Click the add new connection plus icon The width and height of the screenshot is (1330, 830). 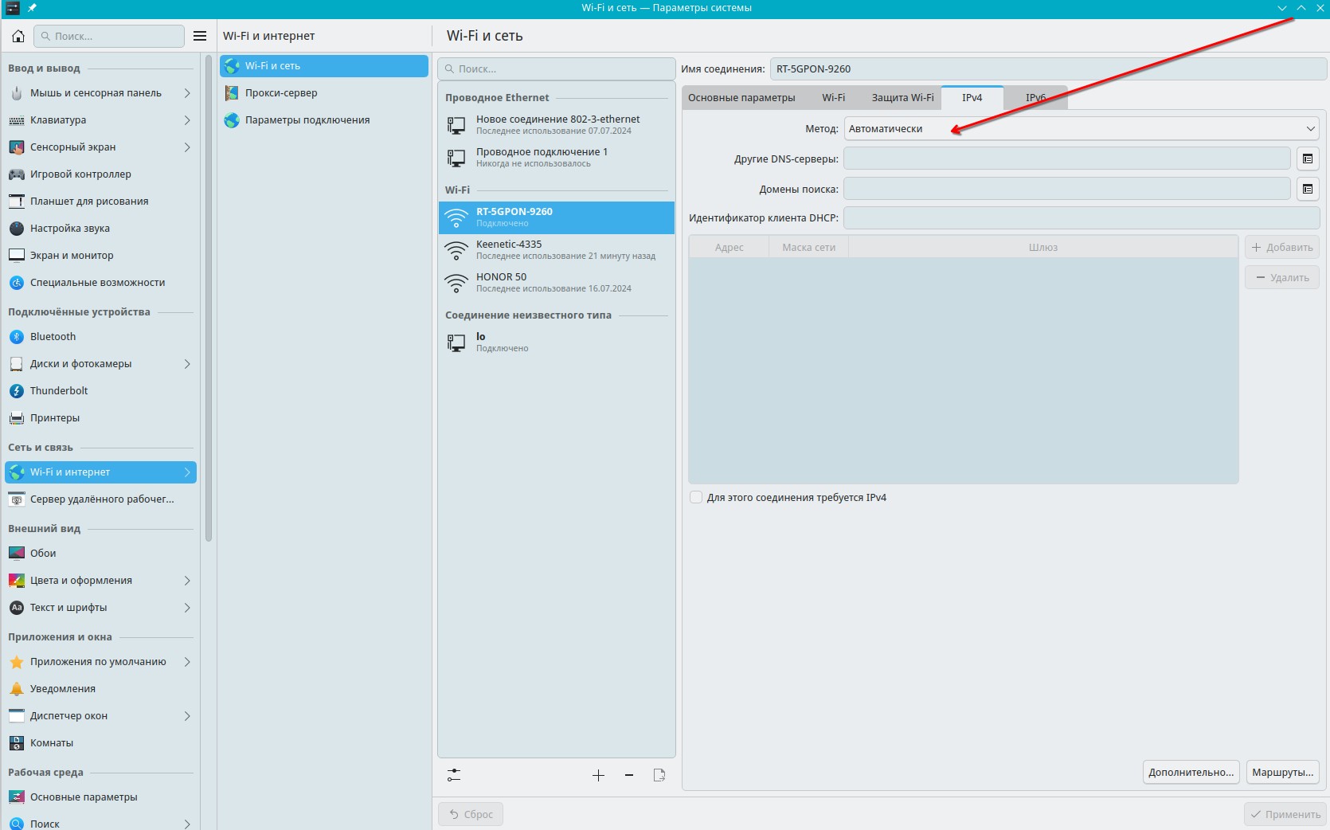click(x=598, y=775)
